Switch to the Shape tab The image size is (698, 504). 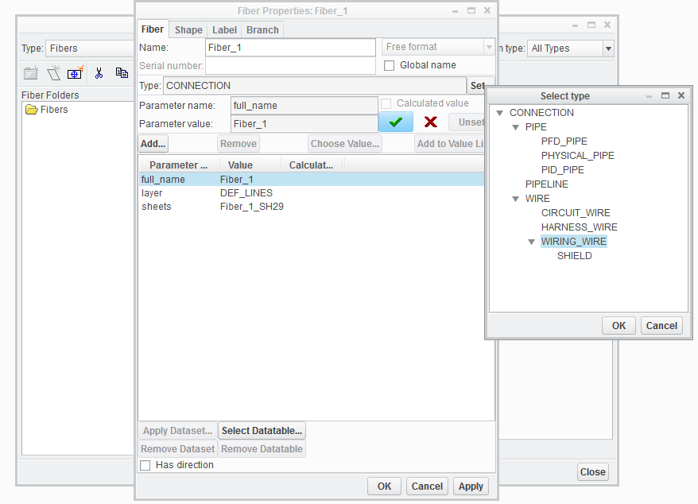[x=188, y=29]
